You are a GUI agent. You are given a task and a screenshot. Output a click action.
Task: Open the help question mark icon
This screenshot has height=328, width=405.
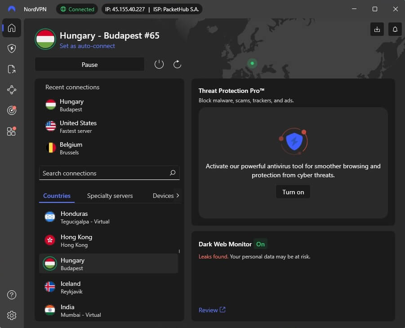(x=12, y=294)
